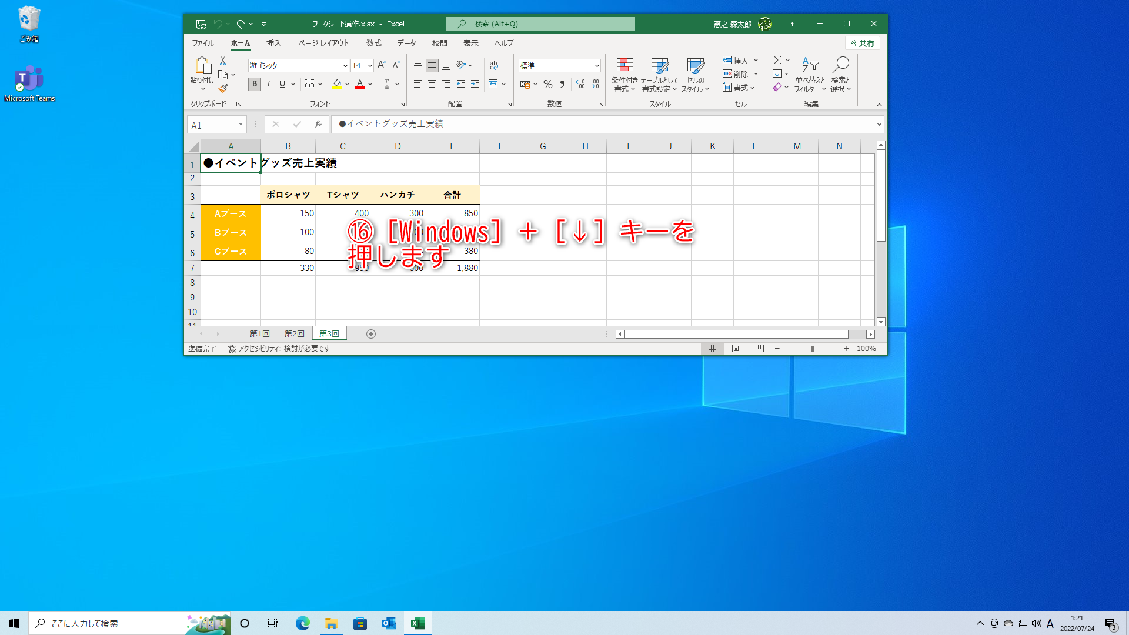Toggle italic formatting
This screenshot has width=1129, height=635.
tap(268, 84)
